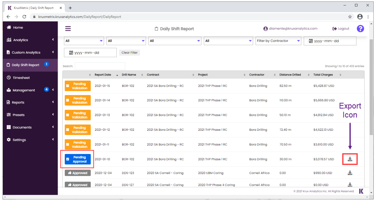Expand the Analytics sidebar chevron

(x=53, y=40)
